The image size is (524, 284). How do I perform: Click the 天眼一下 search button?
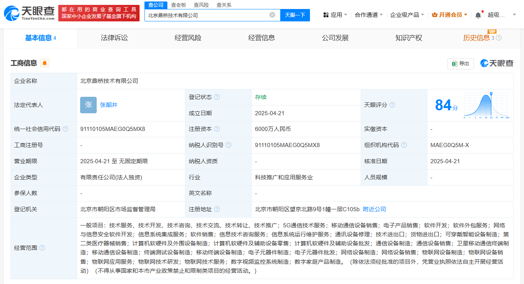pyautogui.click(x=295, y=15)
